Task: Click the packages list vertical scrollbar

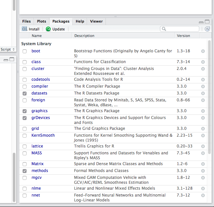Action: click(x=209, y=98)
